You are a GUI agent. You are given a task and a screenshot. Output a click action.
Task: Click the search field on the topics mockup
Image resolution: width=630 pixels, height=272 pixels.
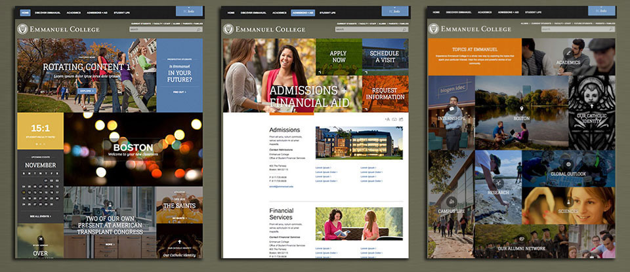click(577, 29)
